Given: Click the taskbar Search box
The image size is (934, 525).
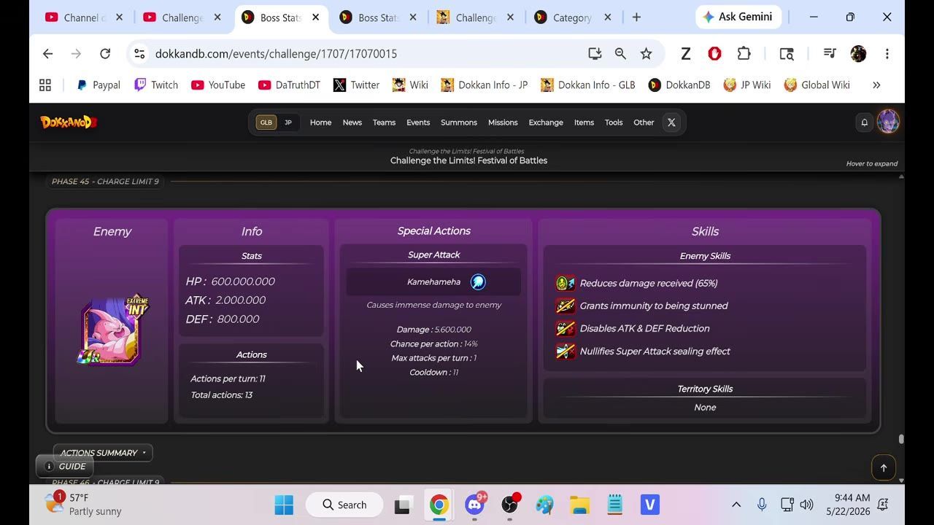Looking at the screenshot, I should [345, 505].
